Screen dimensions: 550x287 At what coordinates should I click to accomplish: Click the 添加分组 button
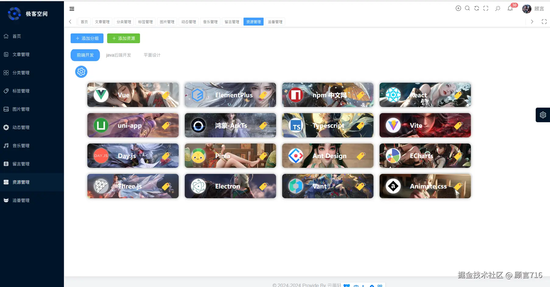(87, 38)
